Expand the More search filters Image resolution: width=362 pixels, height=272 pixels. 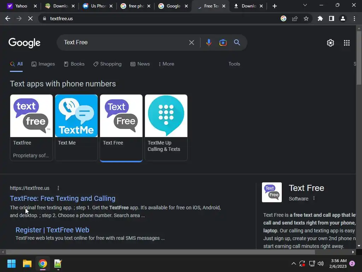(x=167, y=64)
